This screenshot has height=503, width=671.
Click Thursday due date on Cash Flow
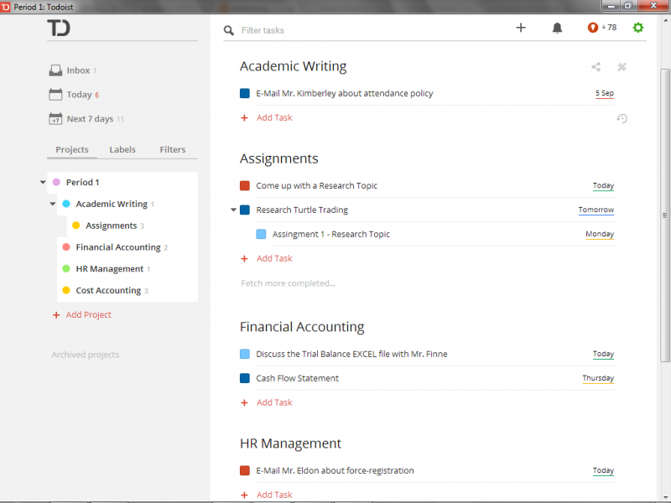(x=598, y=378)
